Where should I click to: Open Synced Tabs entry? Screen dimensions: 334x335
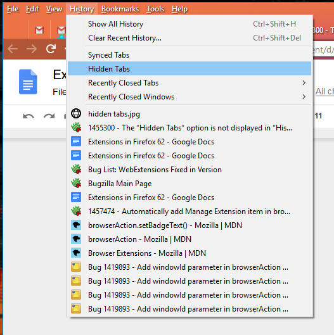pyautogui.click(x=189, y=55)
